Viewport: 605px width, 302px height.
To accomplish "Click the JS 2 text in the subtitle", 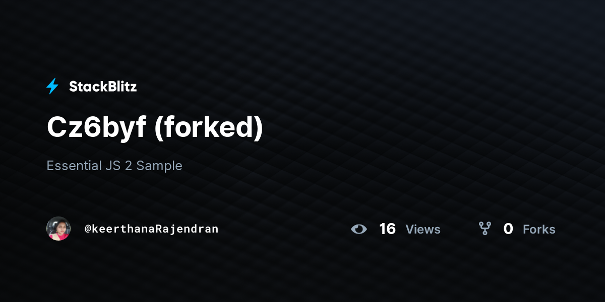I will pyautogui.click(x=119, y=166).
